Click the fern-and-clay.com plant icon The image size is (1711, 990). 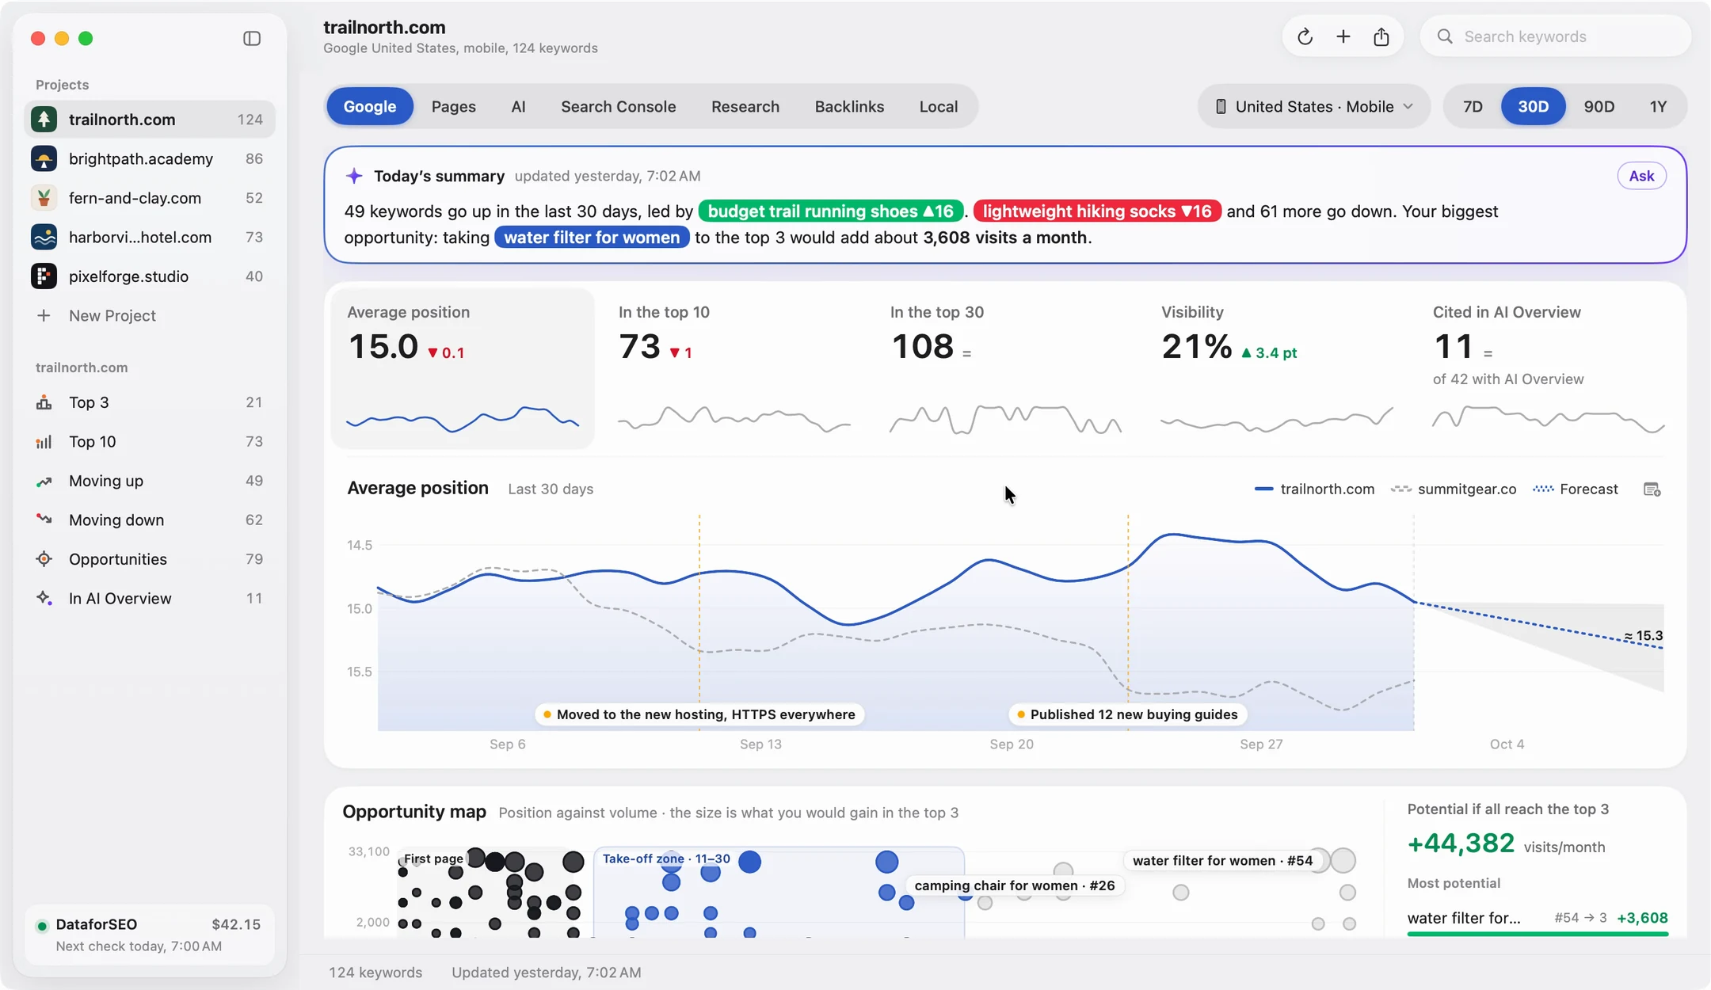coord(44,198)
